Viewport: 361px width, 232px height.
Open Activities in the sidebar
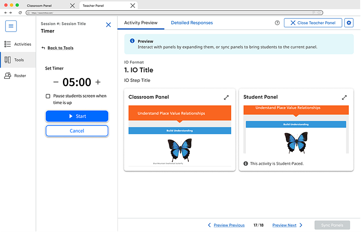point(18,44)
